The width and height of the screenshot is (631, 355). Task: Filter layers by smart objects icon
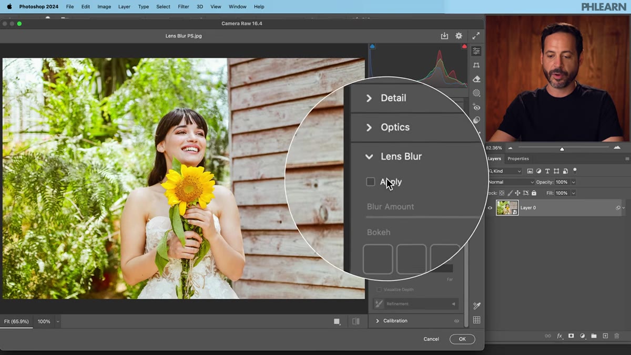click(x=565, y=171)
